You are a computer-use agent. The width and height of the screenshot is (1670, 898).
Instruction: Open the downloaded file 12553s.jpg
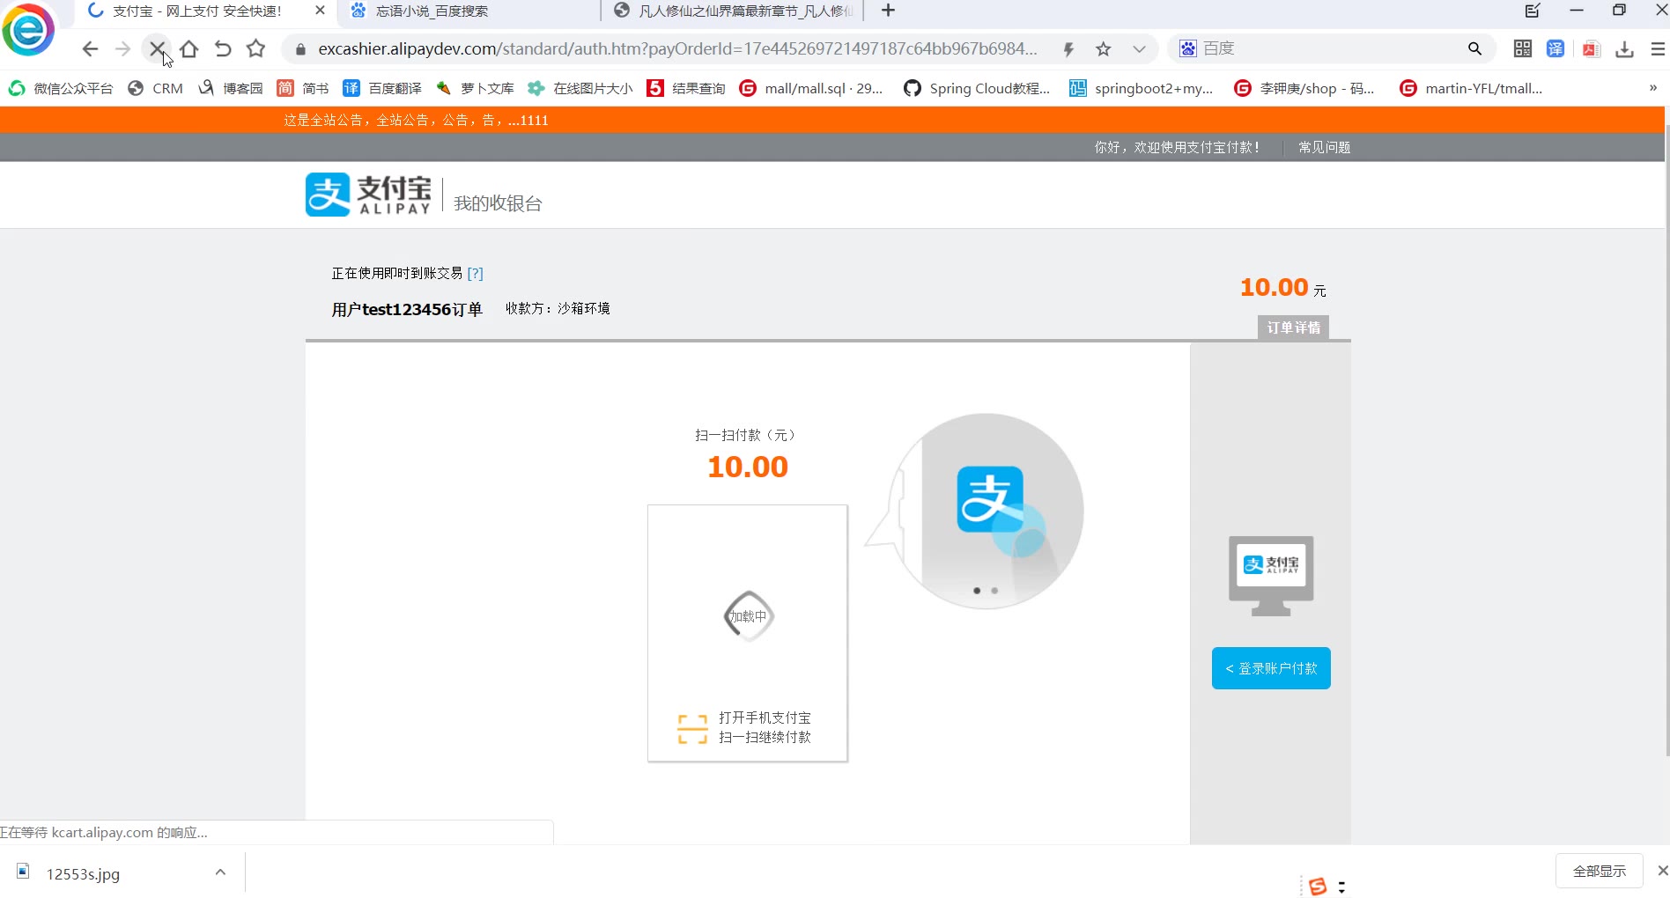[83, 873]
